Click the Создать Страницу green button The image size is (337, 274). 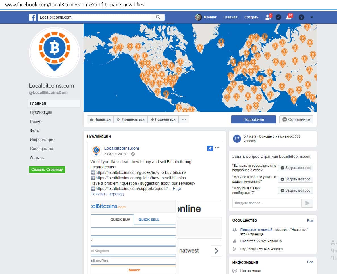[47, 170]
